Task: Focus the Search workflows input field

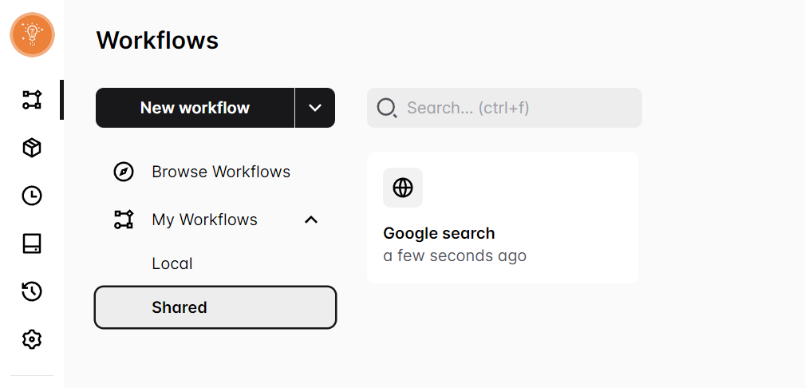Action: 519,108
